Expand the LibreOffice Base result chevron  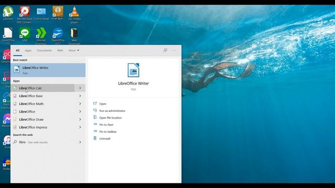(x=80, y=96)
